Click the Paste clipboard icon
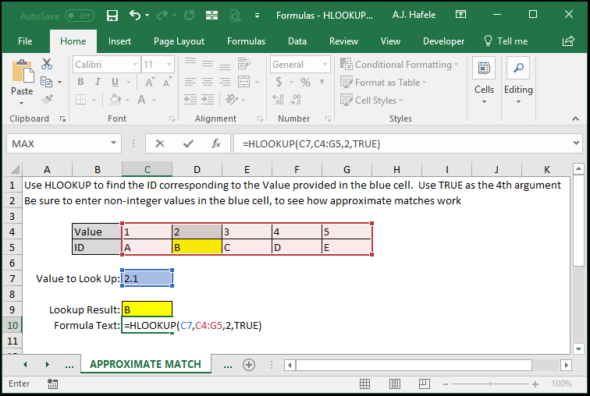This screenshot has height=396, width=590. click(22, 71)
